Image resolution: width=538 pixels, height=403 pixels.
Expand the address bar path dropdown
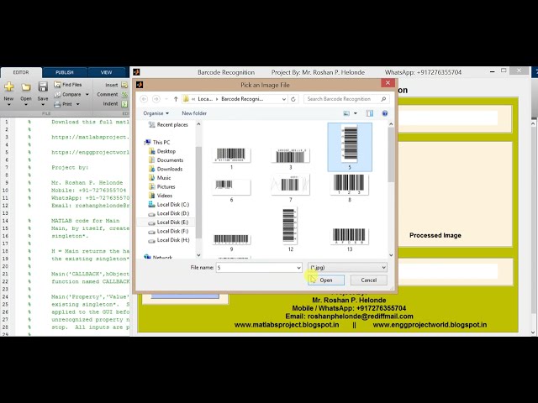point(284,99)
